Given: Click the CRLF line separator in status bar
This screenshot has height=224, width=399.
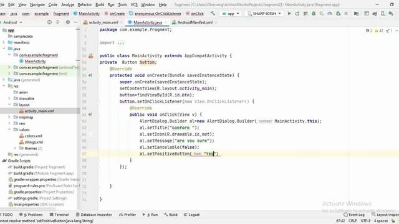Looking at the screenshot, I should point(352,221).
